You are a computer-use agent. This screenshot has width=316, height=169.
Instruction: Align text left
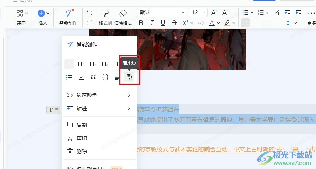point(245,23)
